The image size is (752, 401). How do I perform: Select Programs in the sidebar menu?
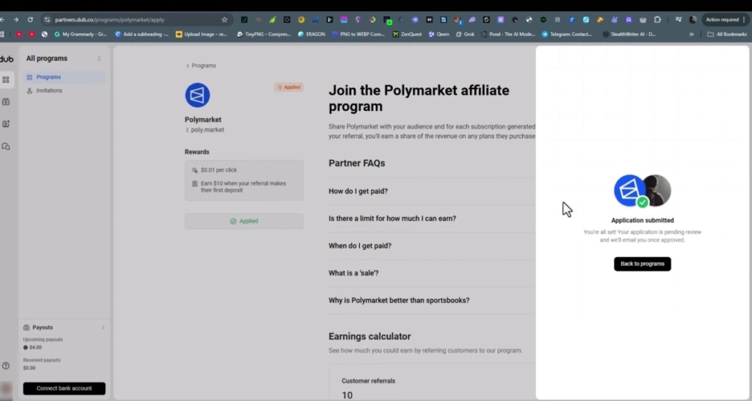pyautogui.click(x=48, y=77)
